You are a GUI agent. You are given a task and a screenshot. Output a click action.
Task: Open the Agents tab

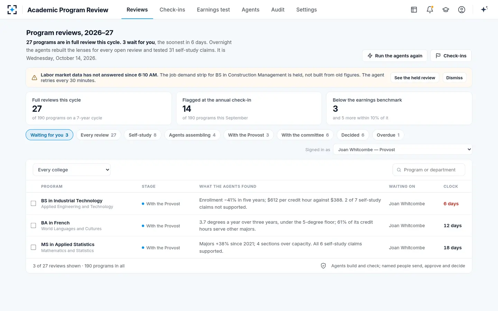pos(250,10)
